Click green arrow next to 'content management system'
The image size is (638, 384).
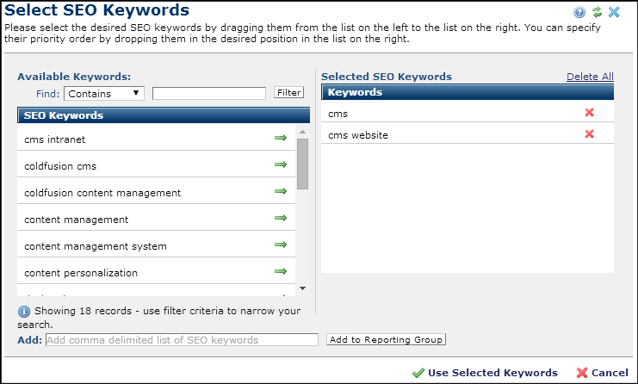coord(280,245)
